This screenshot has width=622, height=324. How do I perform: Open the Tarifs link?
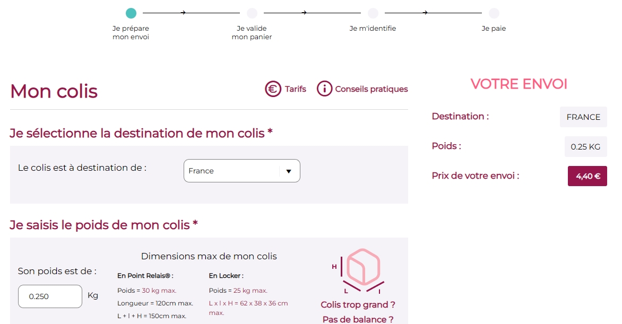296,89
